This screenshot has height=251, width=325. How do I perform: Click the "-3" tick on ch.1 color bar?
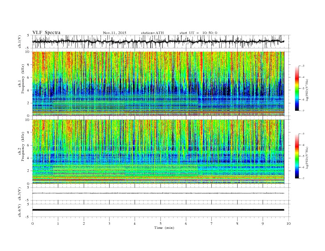click(303, 66)
